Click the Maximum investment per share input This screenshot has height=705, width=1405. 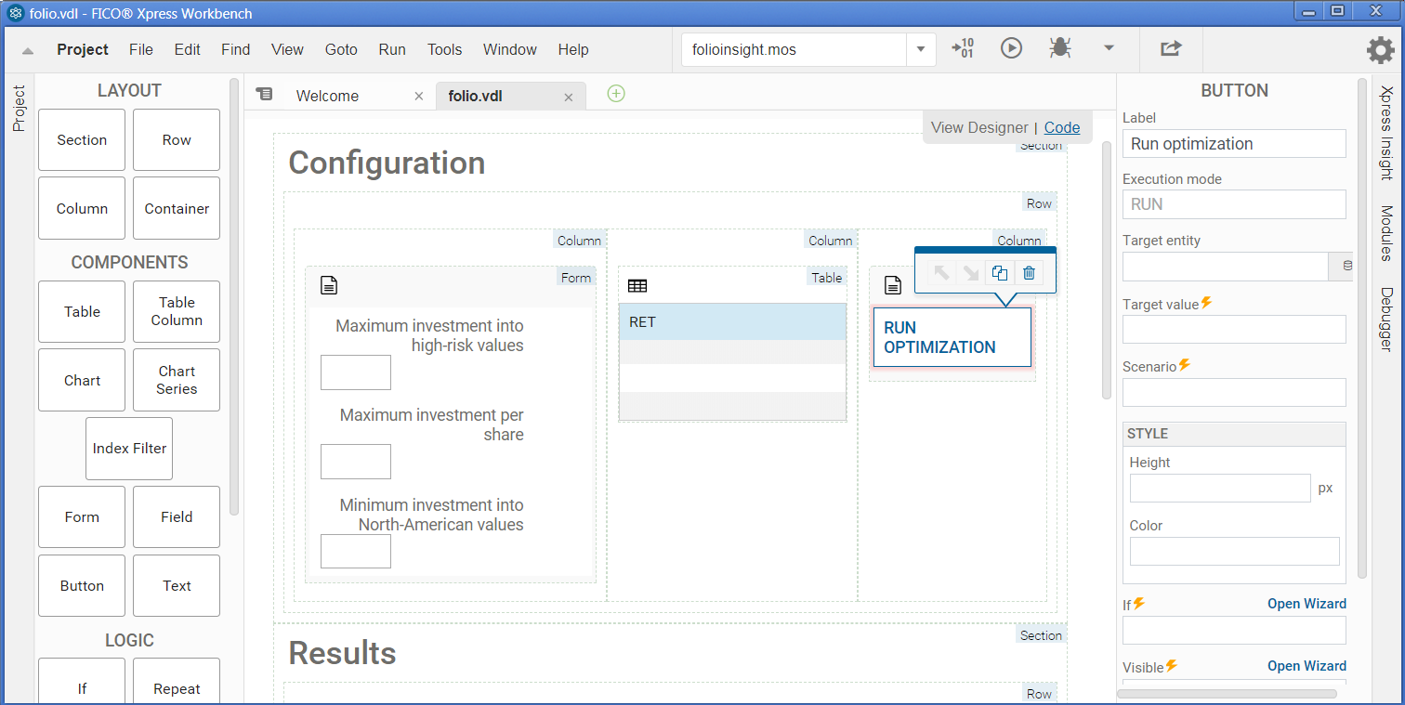click(356, 462)
